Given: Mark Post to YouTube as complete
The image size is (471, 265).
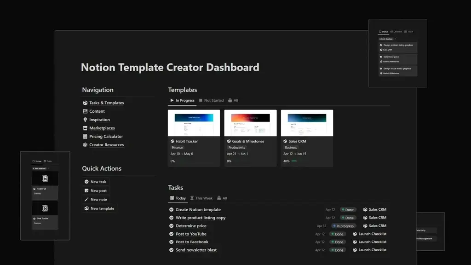Looking at the screenshot, I should click(171, 234).
